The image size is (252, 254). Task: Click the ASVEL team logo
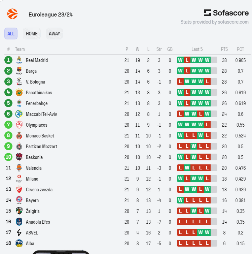click(x=19, y=233)
